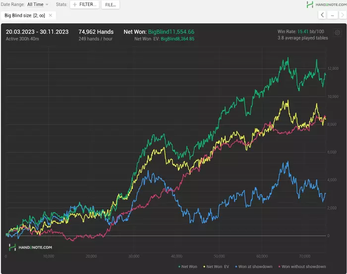The image size is (347, 274).
Task: Click the plus icon in Filter button
Action: click(x=75, y=4)
